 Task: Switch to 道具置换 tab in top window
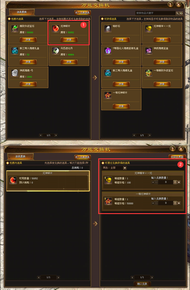pyautogui.click(x=21, y=12)
